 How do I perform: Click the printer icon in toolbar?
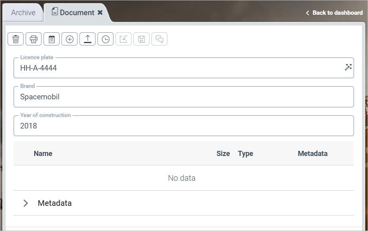(x=34, y=39)
